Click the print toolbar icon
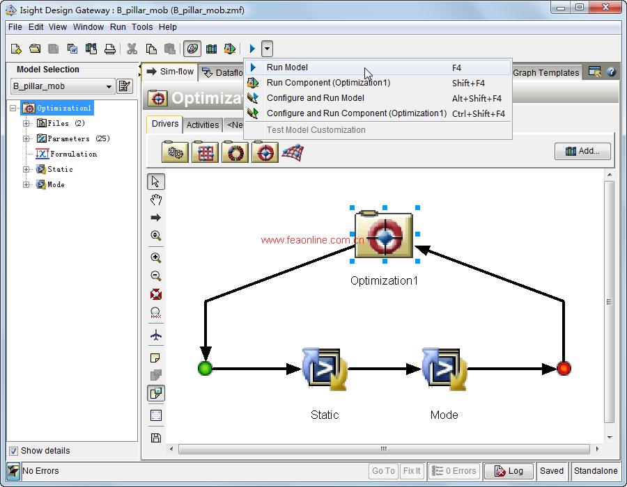The height and width of the screenshot is (487, 627). click(109, 49)
